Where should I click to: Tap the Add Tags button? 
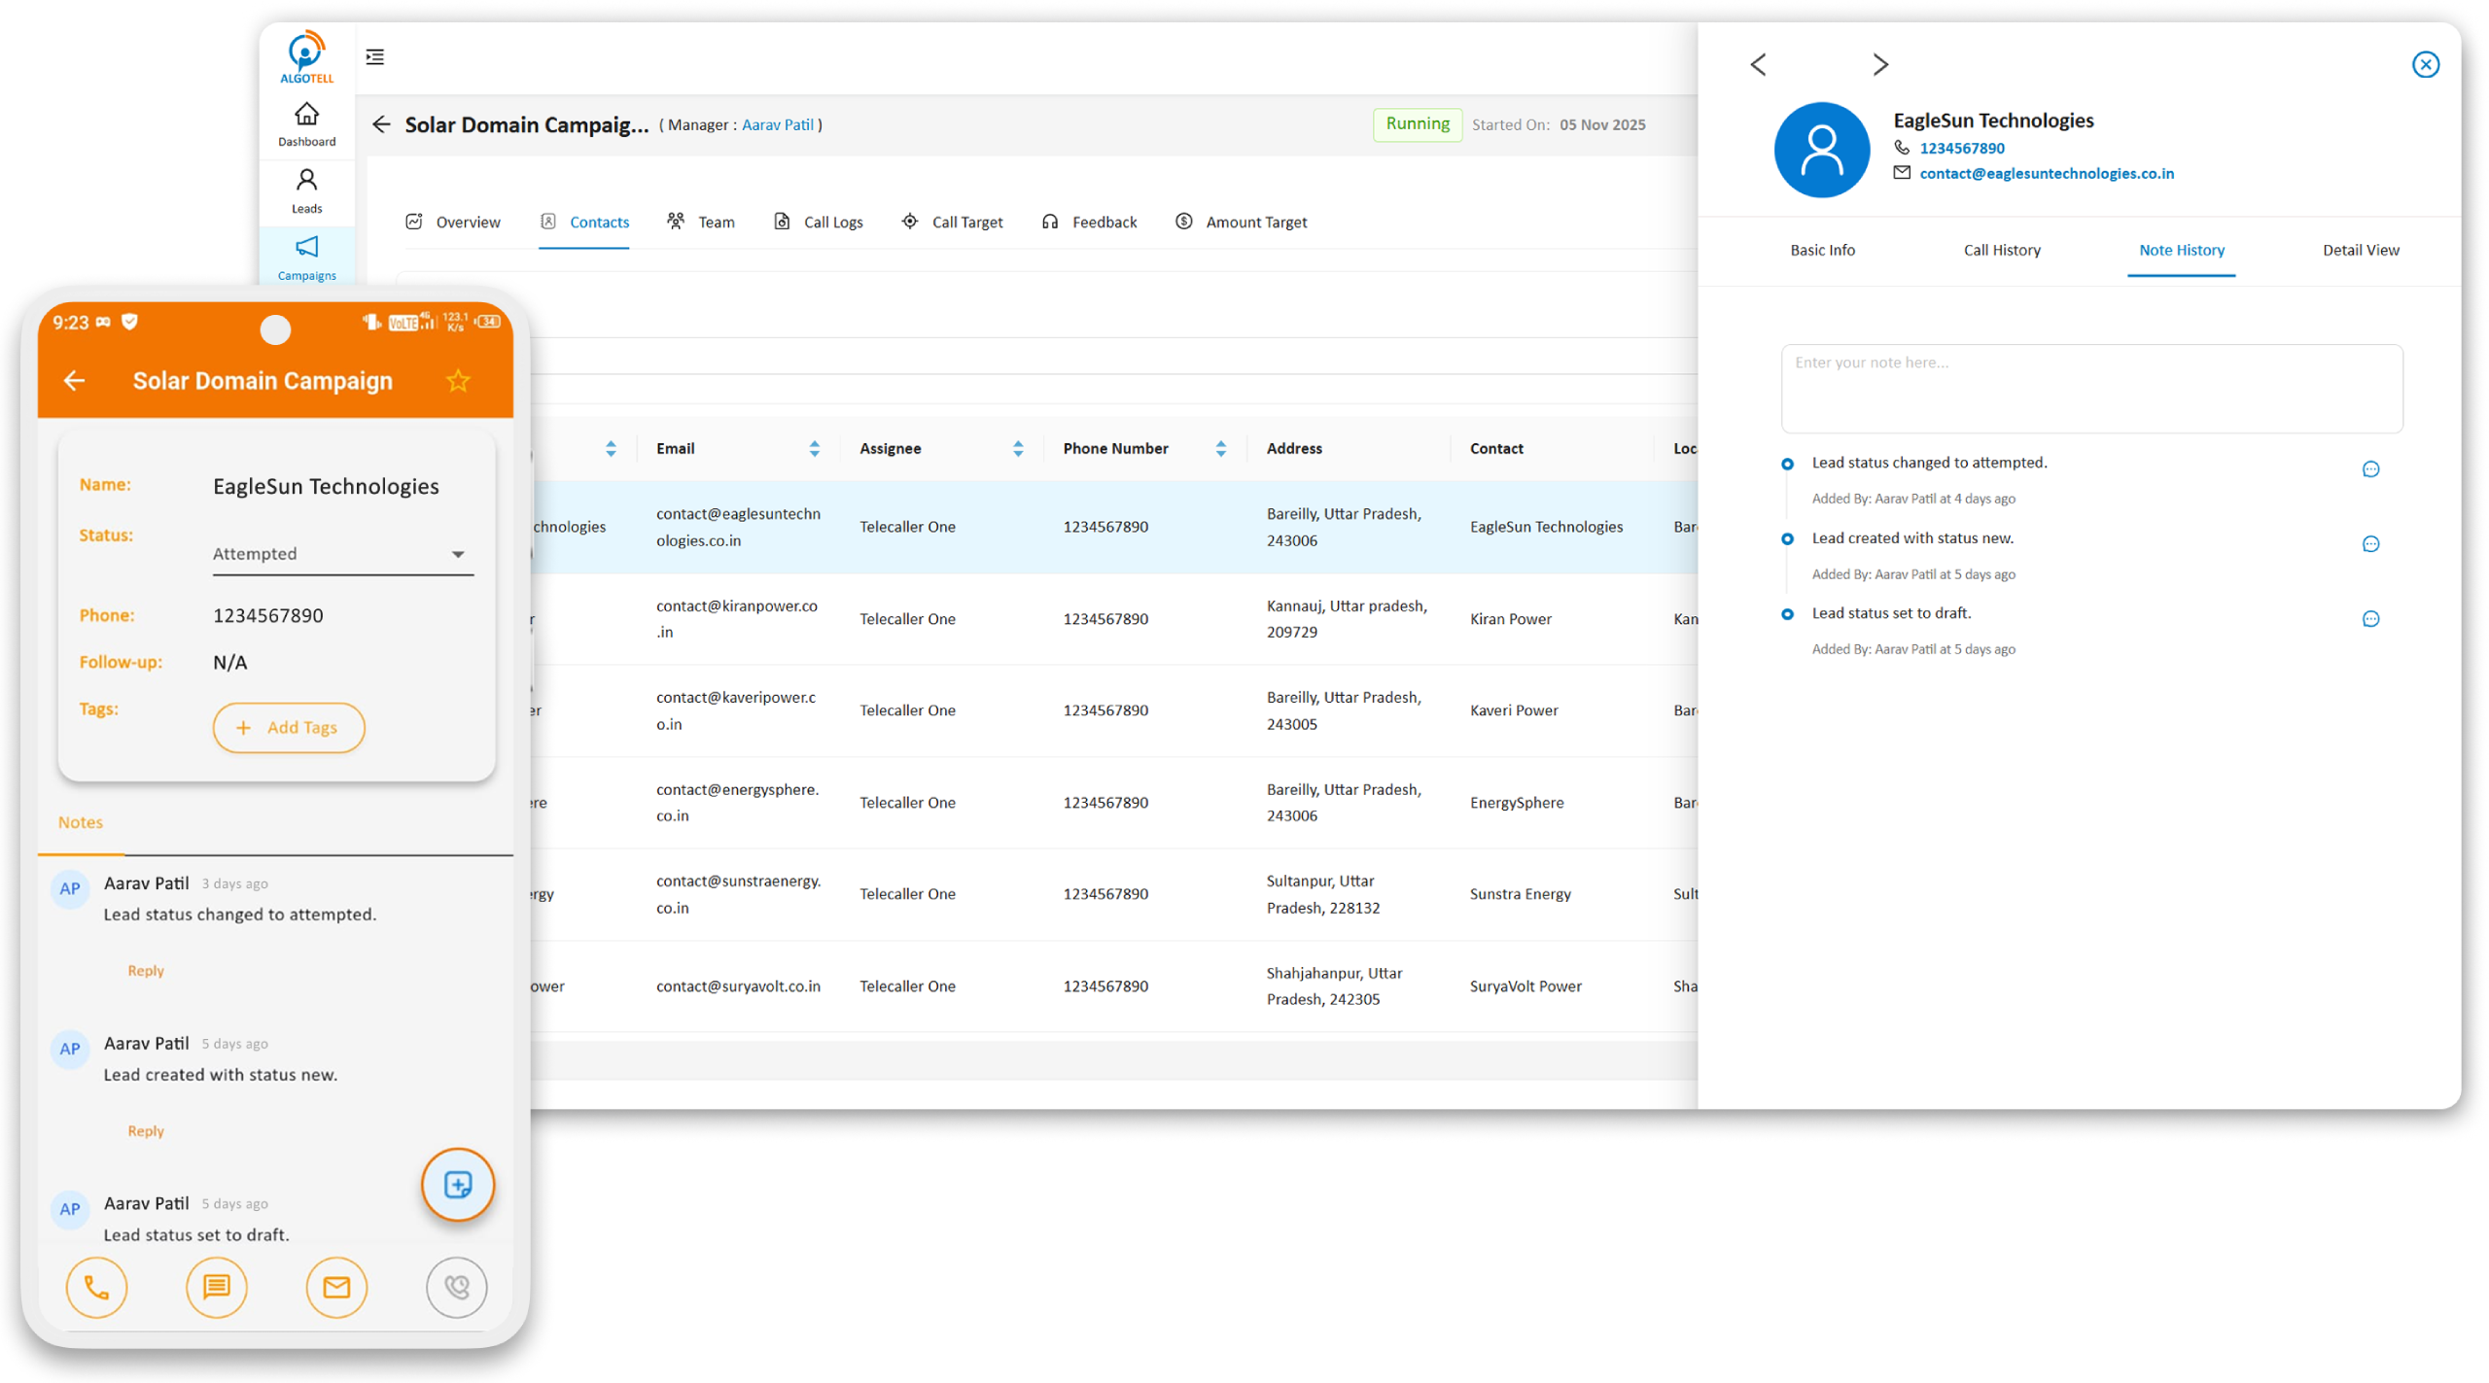(x=289, y=728)
